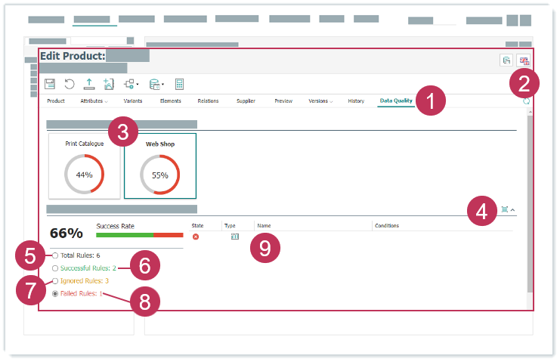Screen dimensions: 560x362
Task: Select the Successful Rules radio button
Action: (x=55, y=268)
